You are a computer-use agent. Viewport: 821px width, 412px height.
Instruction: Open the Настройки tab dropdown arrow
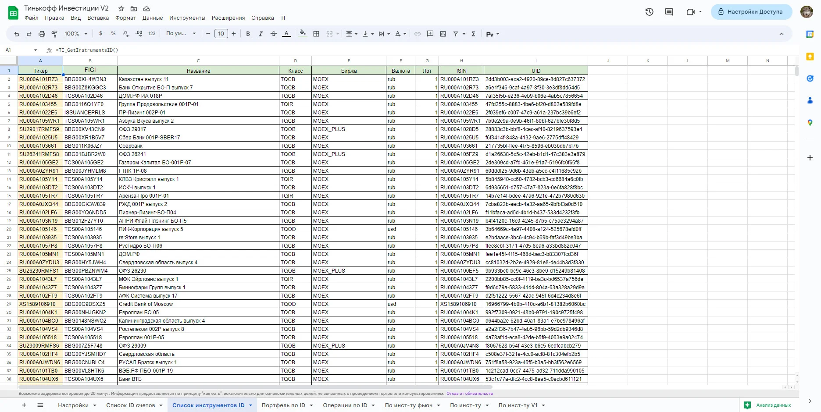pyautogui.click(x=95, y=405)
